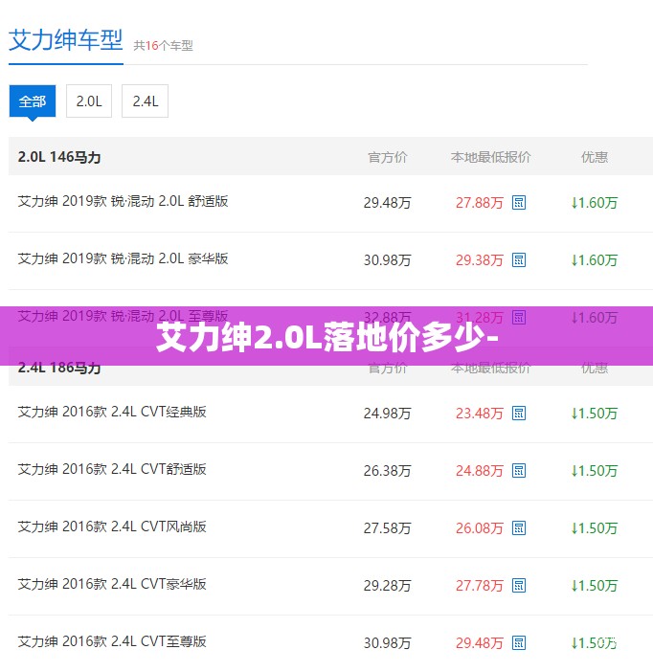Image resolution: width=653 pixels, height=672 pixels.
Task: Open calculator icon for 2016款 CVT经典版
Action: [519, 414]
